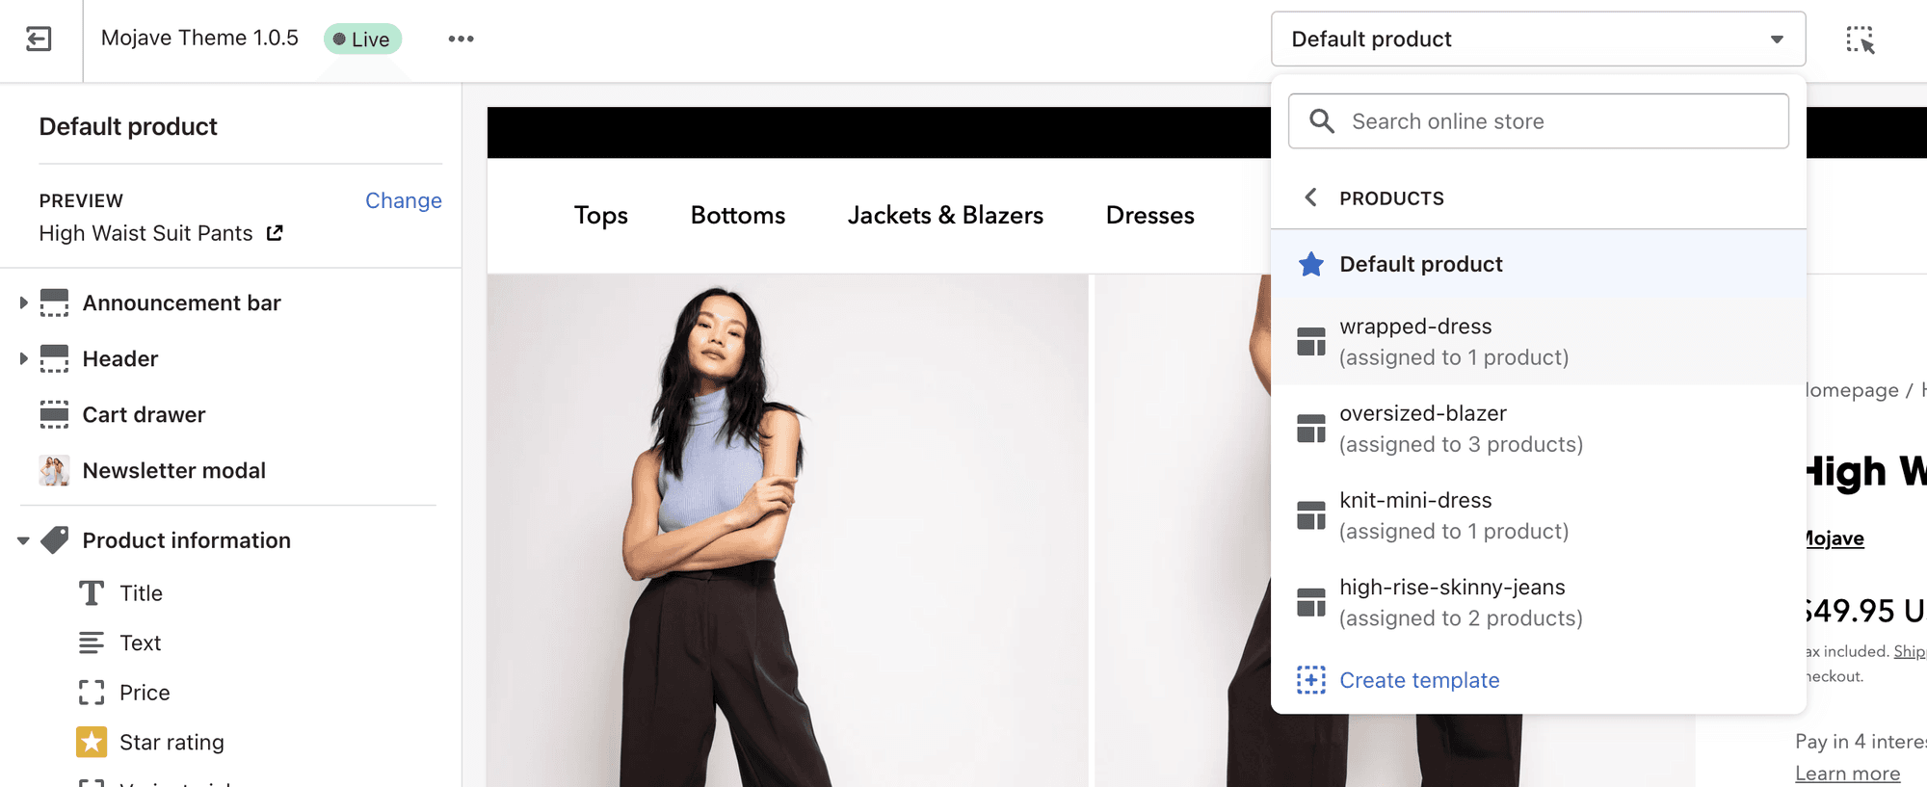Screen dimensions: 1927x787
Task: Click the oversized-blazer template icon
Action: [x=1310, y=428]
